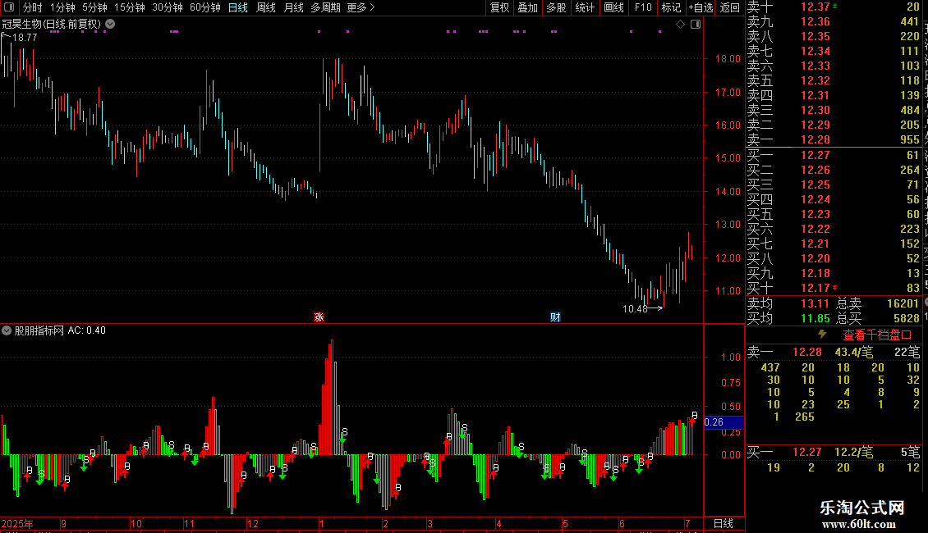This screenshot has width=928, height=533.
Task: Click 买八 price 12.20
Action: 815,259
